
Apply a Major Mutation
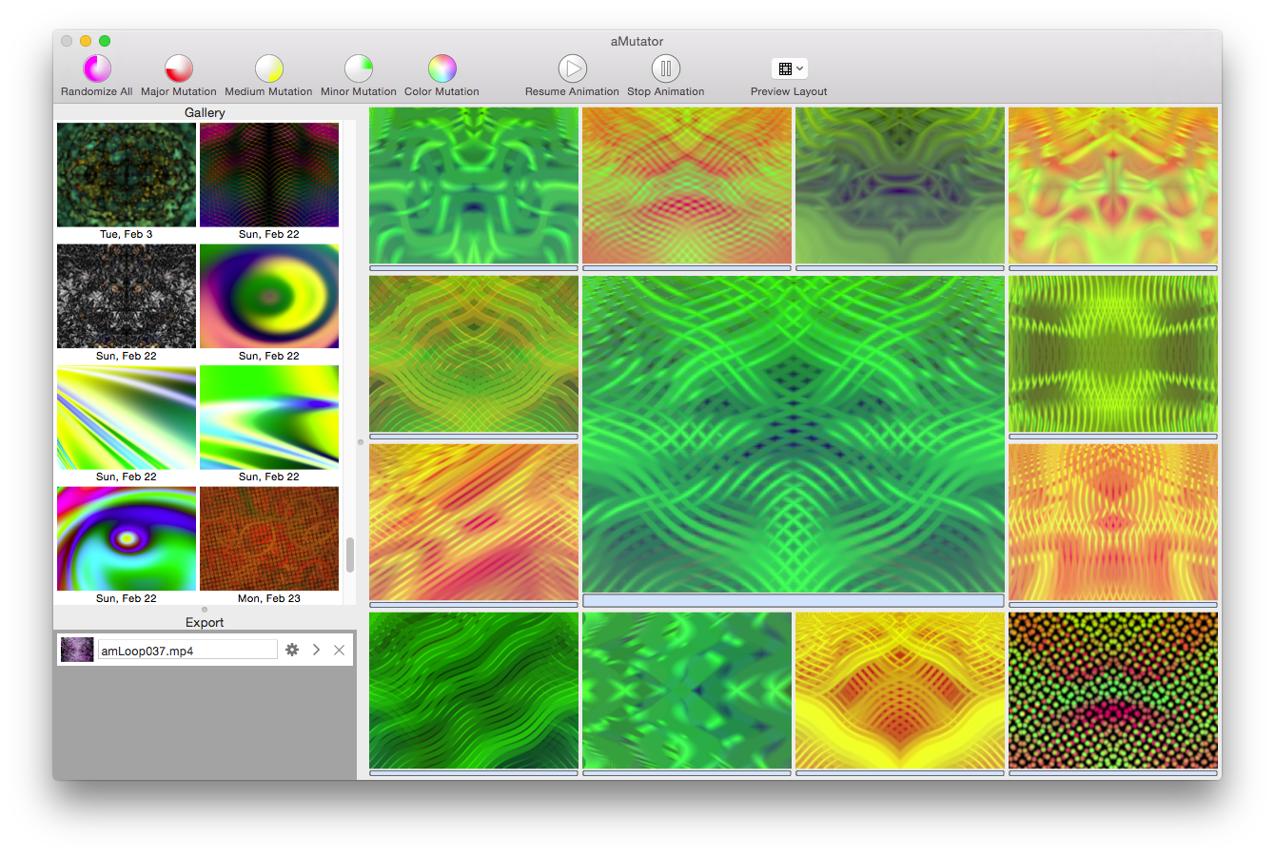179,68
